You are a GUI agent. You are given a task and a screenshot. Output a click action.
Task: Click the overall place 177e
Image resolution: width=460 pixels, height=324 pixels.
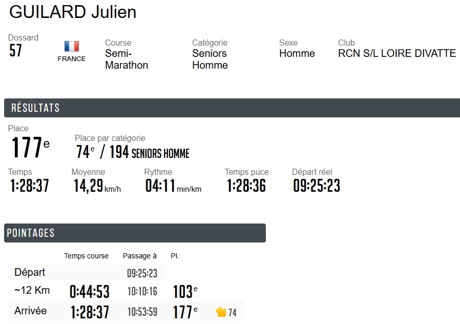coord(30,148)
